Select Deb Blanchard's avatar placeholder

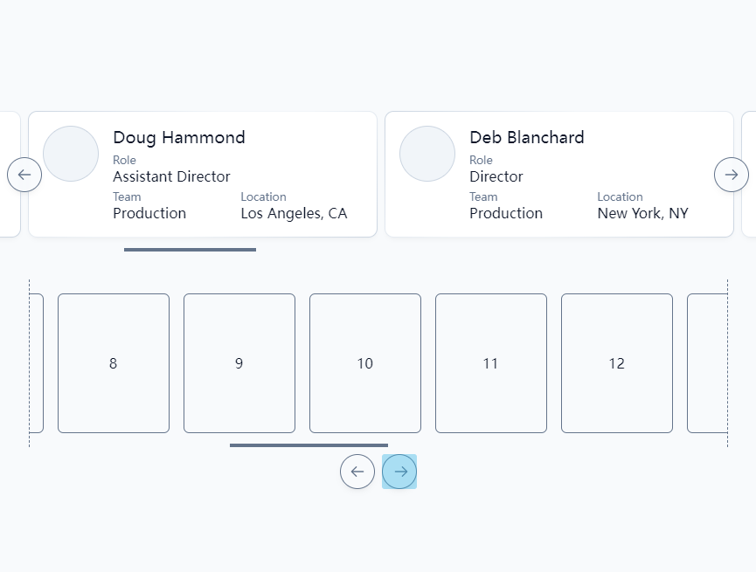tap(427, 154)
